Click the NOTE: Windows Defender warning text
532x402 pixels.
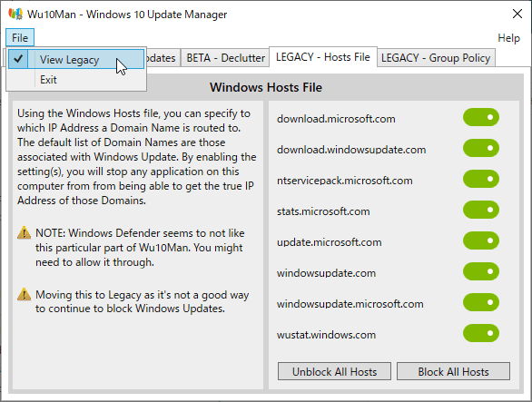click(x=140, y=248)
